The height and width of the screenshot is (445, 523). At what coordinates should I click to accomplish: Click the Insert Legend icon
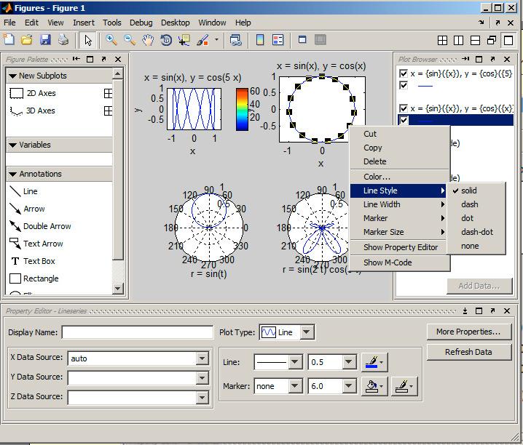tap(278, 40)
